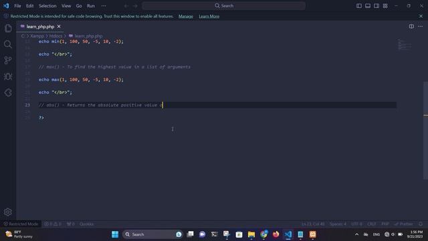Open the File menu
This screenshot has width=428, height=241.
coord(17,6)
